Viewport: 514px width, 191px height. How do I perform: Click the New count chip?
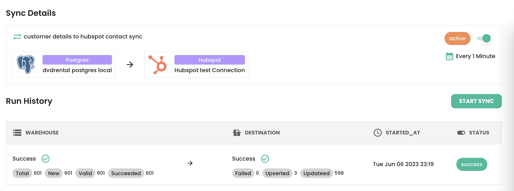coord(54,173)
